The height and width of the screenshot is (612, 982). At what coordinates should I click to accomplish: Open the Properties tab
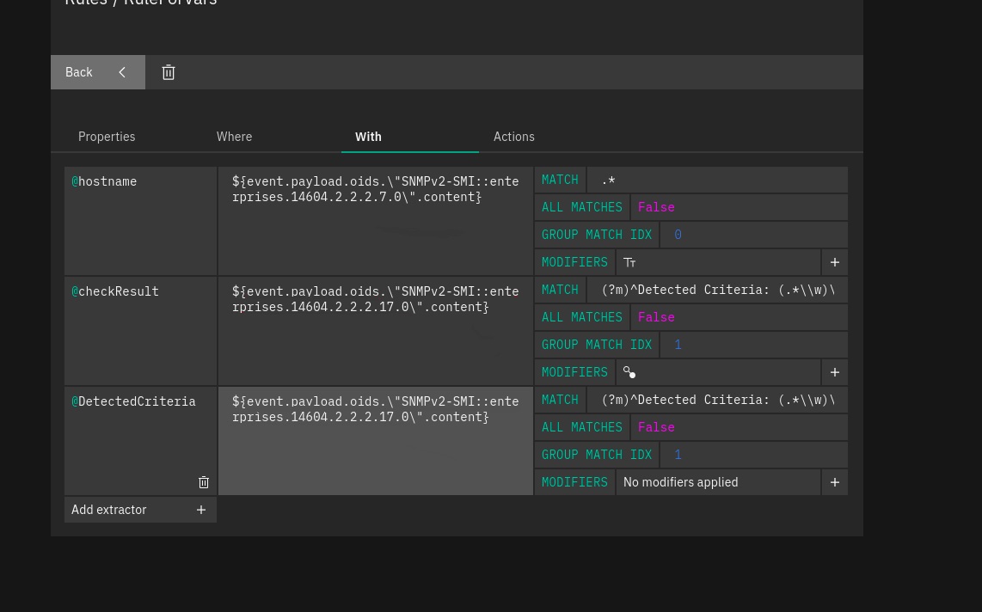point(107,137)
